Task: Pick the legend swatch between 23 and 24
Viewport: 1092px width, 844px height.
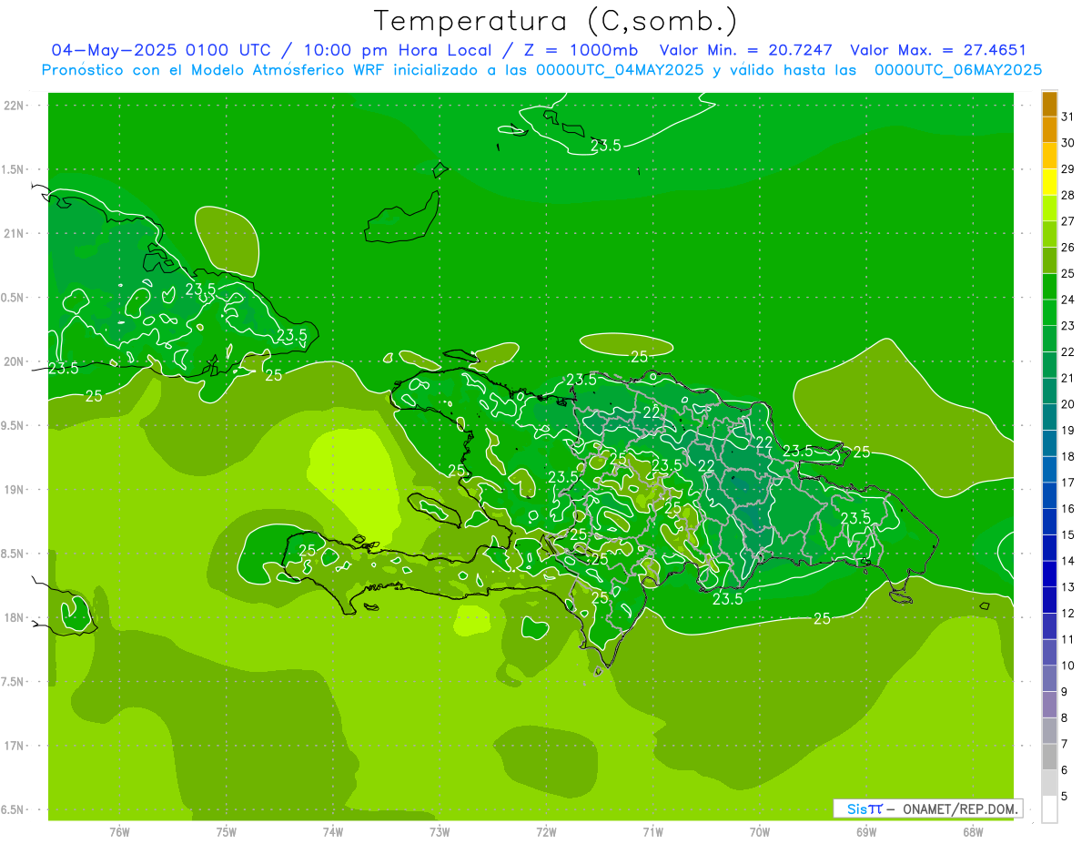Action: (1049, 313)
